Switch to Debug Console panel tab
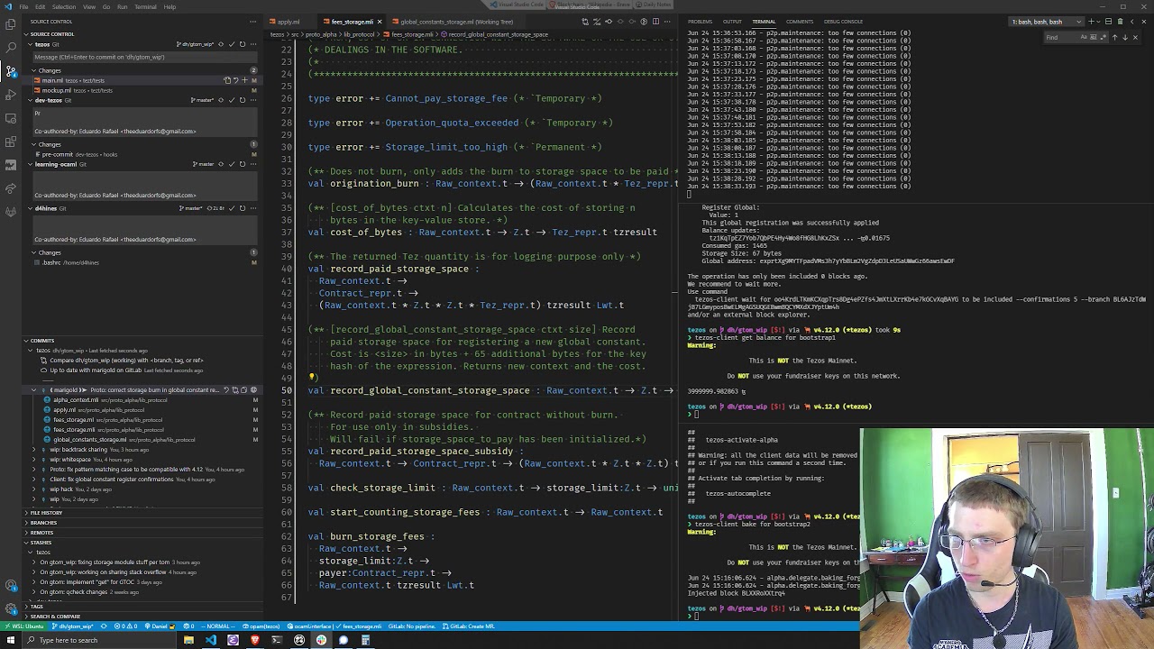This screenshot has height=649, width=1154. click(x=843, y=22)
